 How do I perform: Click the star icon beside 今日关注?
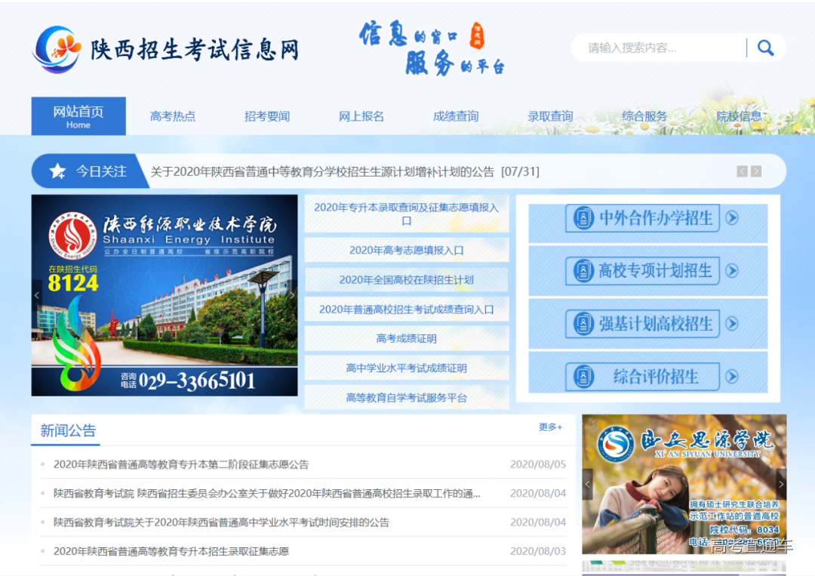click(x=57, y=171)
